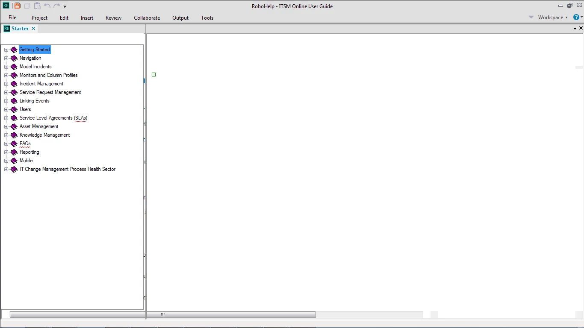This screenshot has height=328, width=584.
Task: Click the book icon beside Reporting
Action: [14, 152]
